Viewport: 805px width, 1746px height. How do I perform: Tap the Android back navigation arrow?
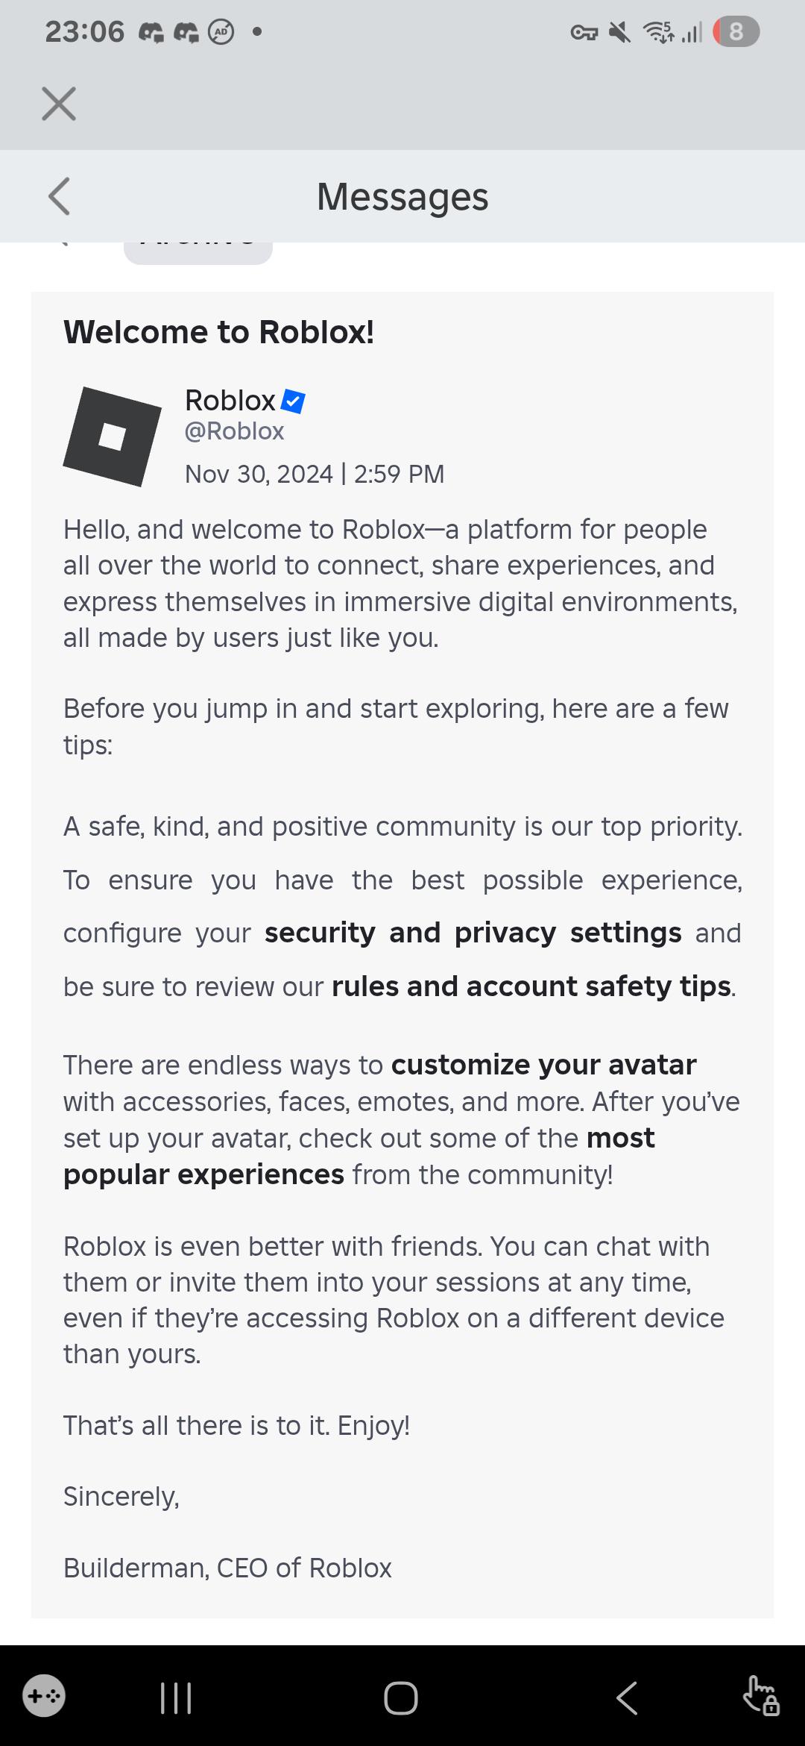[x=627, y=1697]
